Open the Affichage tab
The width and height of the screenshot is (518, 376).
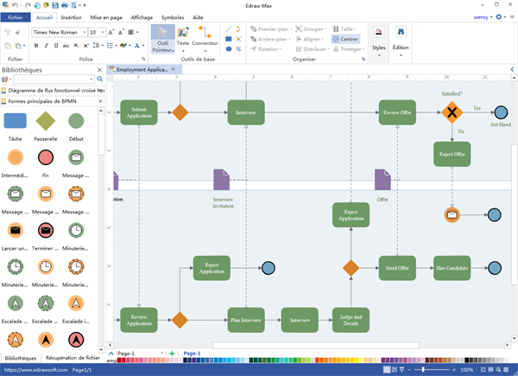click(x=142, y=17)
